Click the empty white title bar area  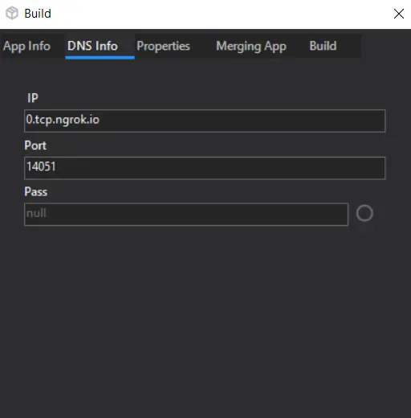222,14
